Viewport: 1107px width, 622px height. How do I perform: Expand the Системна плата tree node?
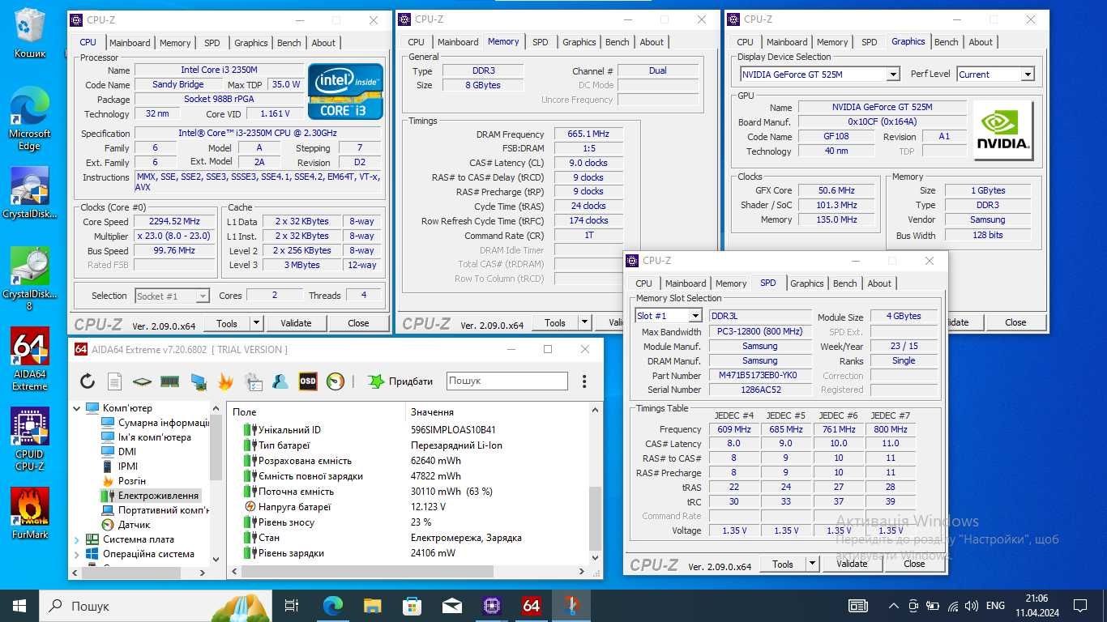[x=77, y=539]
